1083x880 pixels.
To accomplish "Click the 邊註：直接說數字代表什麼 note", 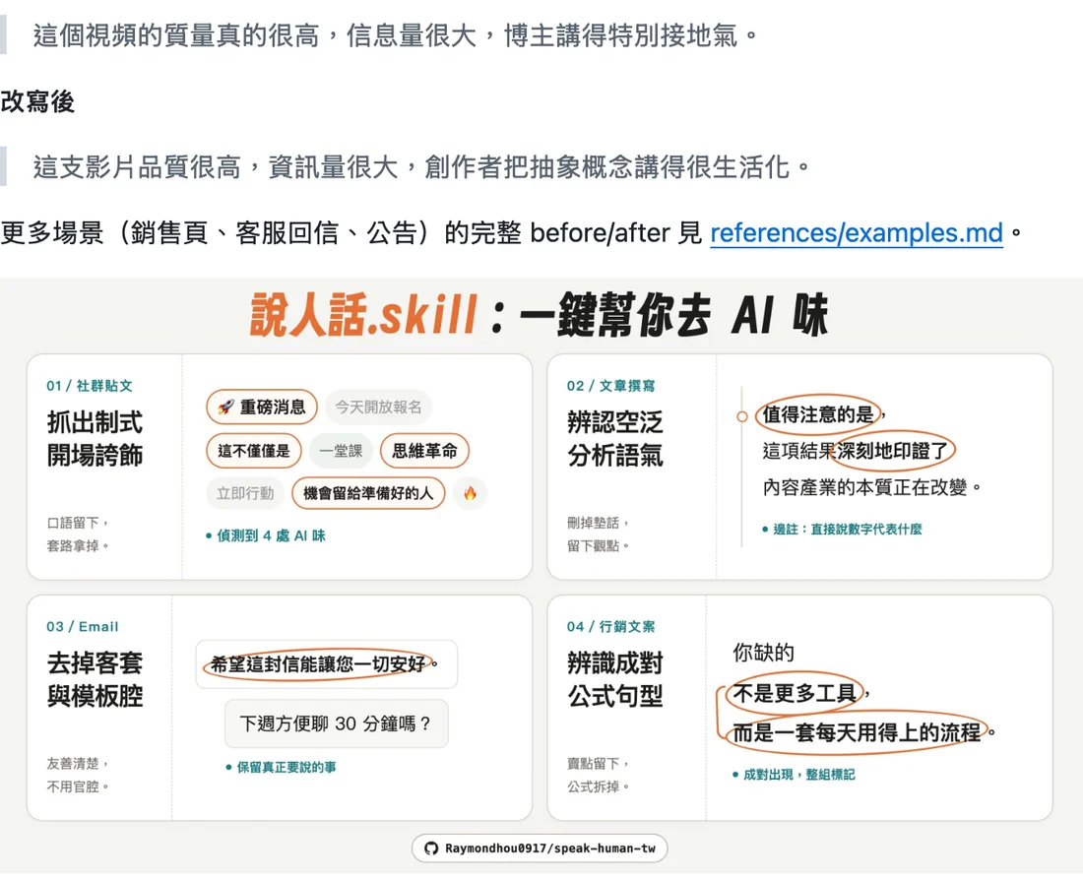I will click(842, 530).
